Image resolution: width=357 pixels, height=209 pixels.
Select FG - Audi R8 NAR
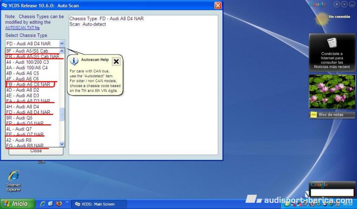32,145
